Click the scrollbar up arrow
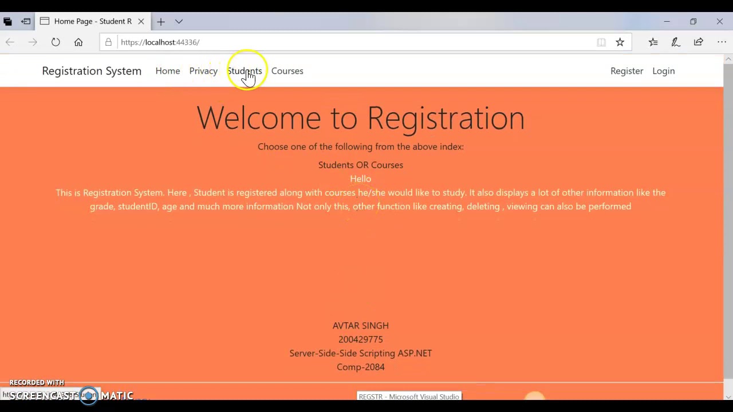Screen dimensions: 733x412 coord(728,59)
